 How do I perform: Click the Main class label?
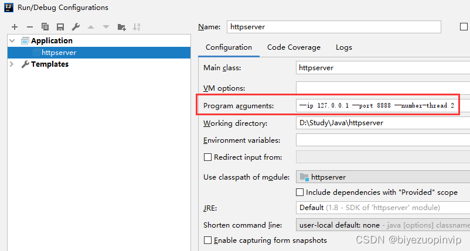point(222,68)
